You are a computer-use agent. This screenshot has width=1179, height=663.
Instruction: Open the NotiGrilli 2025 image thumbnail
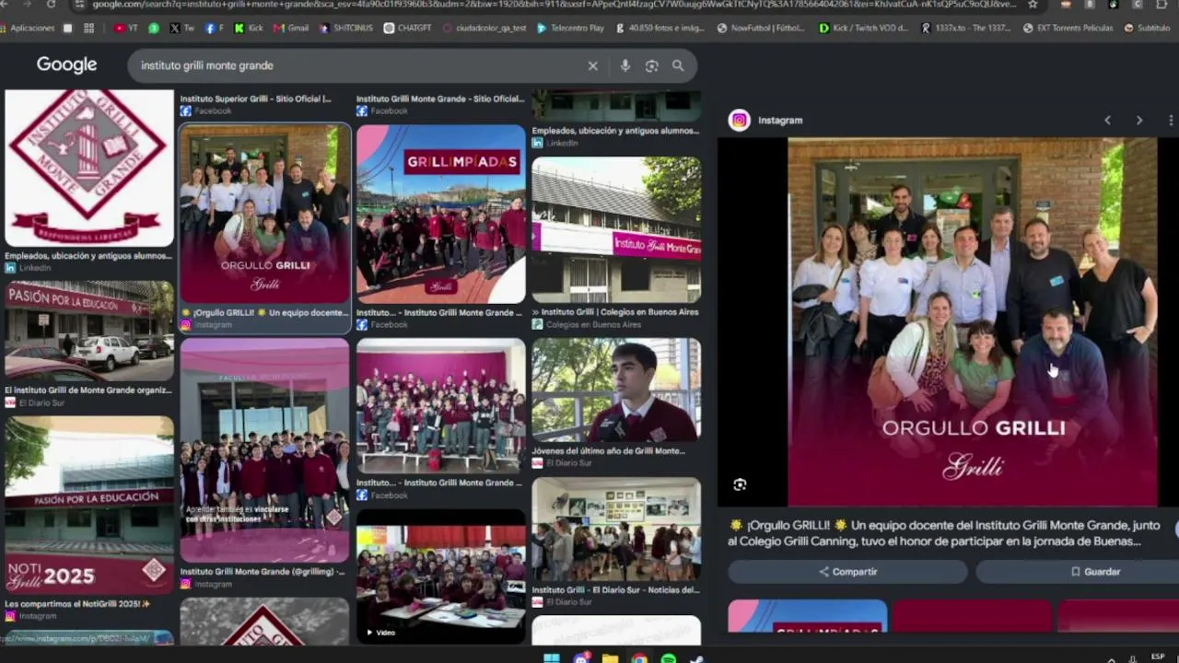tap(88, 506)
